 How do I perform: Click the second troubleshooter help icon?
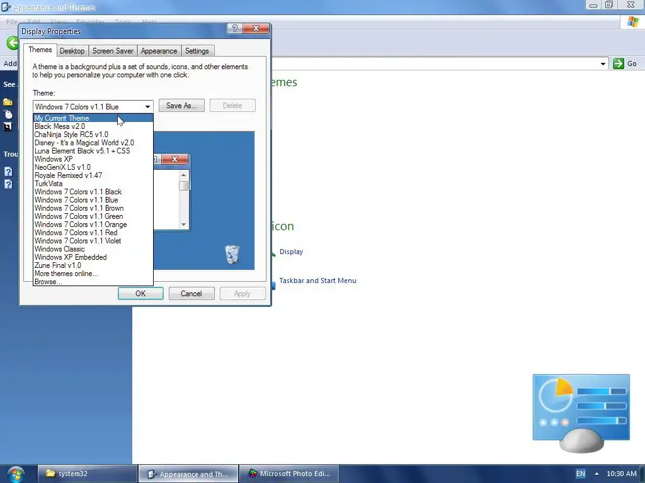[8, 184]
